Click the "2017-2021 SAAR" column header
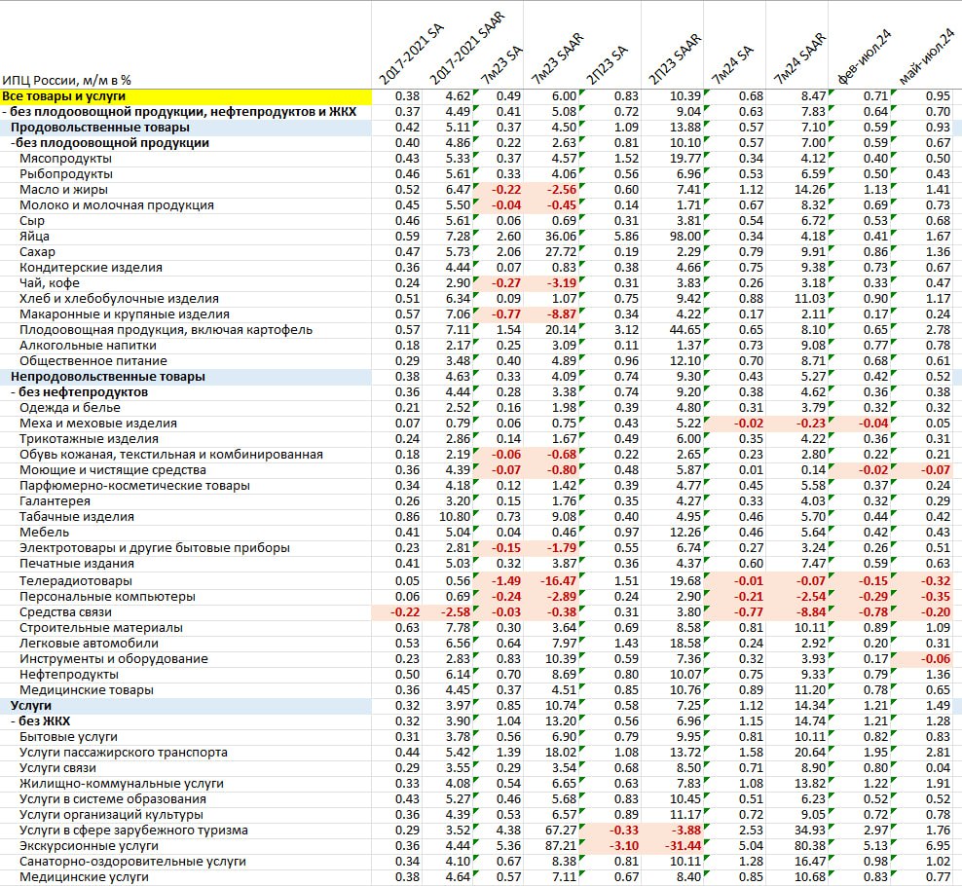 (466, 49)
